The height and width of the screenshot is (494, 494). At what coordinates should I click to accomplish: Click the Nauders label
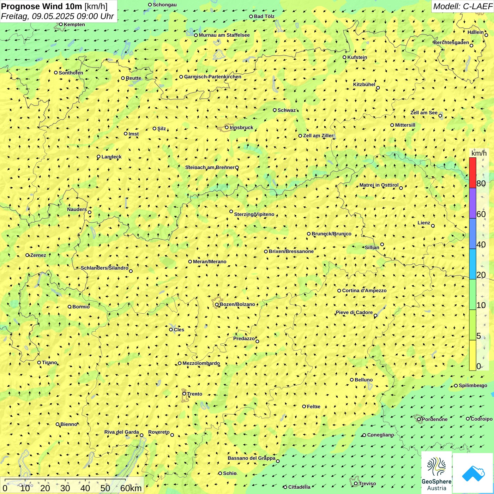tap(77, 209)
